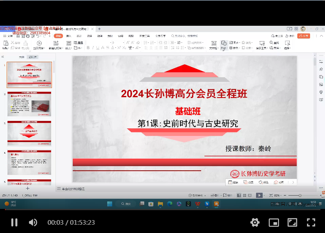Image resolution: width=325 pixels, height=233 pixels.
Task: Click the clear formatting eraser icon
Action: 138,43
